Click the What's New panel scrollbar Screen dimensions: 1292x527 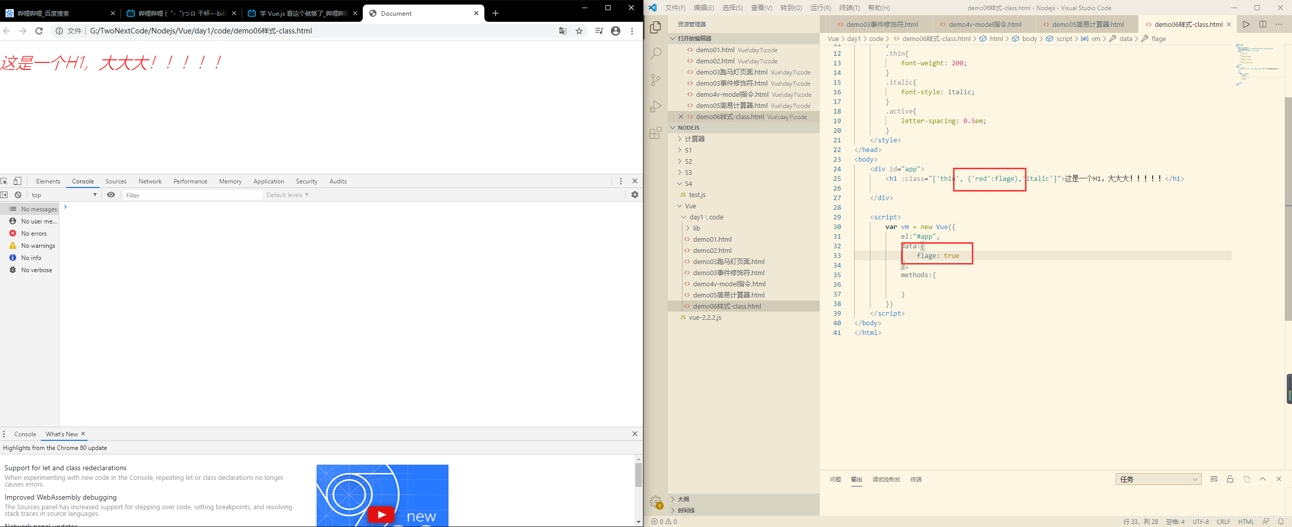pos(638,475)
